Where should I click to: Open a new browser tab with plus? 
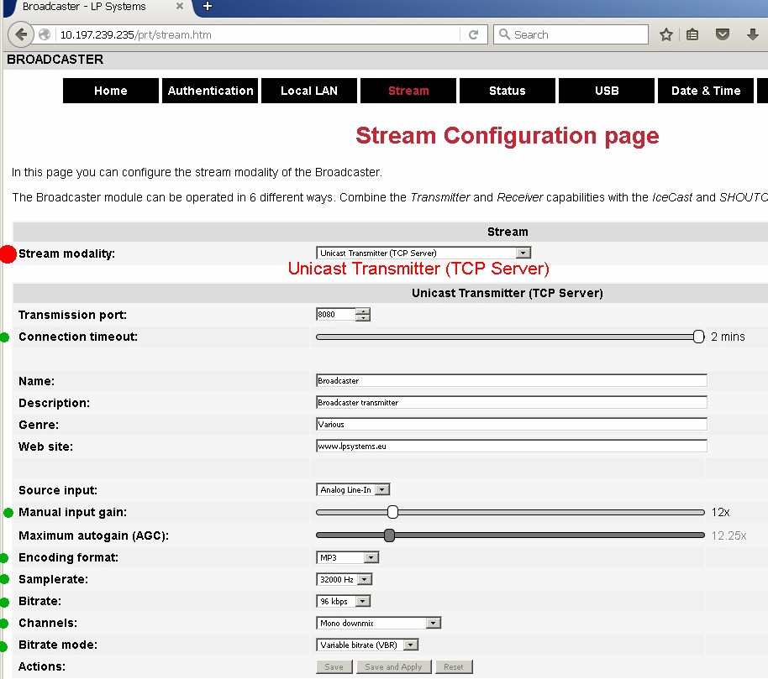(x=208, y=6)
